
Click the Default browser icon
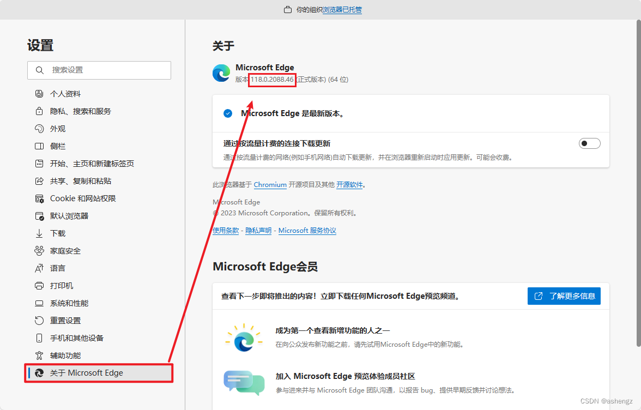pos(39,216)
